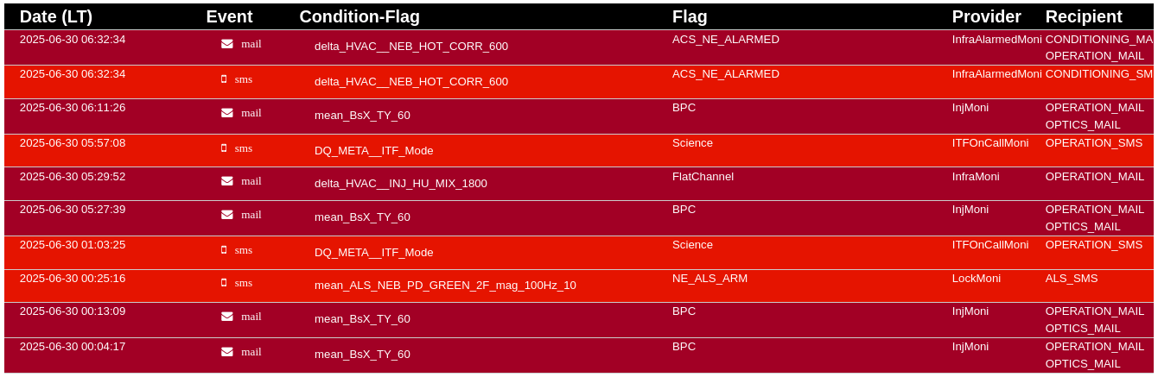Image resolution: width=1158 pixels, height=377 pixels.
Task: Click the mail envelope icon at 00:04:17
Action: tap(226, 352)
